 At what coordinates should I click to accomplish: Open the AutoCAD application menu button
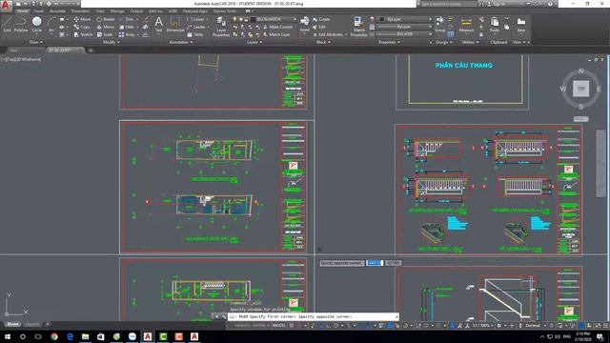coord(6,5)
